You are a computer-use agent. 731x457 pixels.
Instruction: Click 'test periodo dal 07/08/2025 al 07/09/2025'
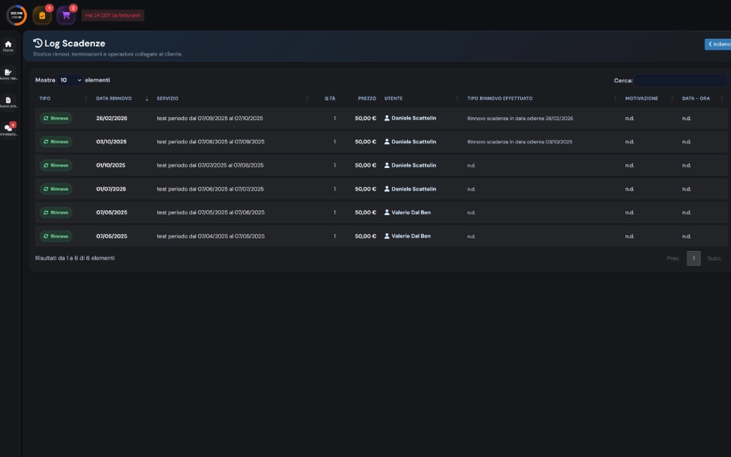211,142
